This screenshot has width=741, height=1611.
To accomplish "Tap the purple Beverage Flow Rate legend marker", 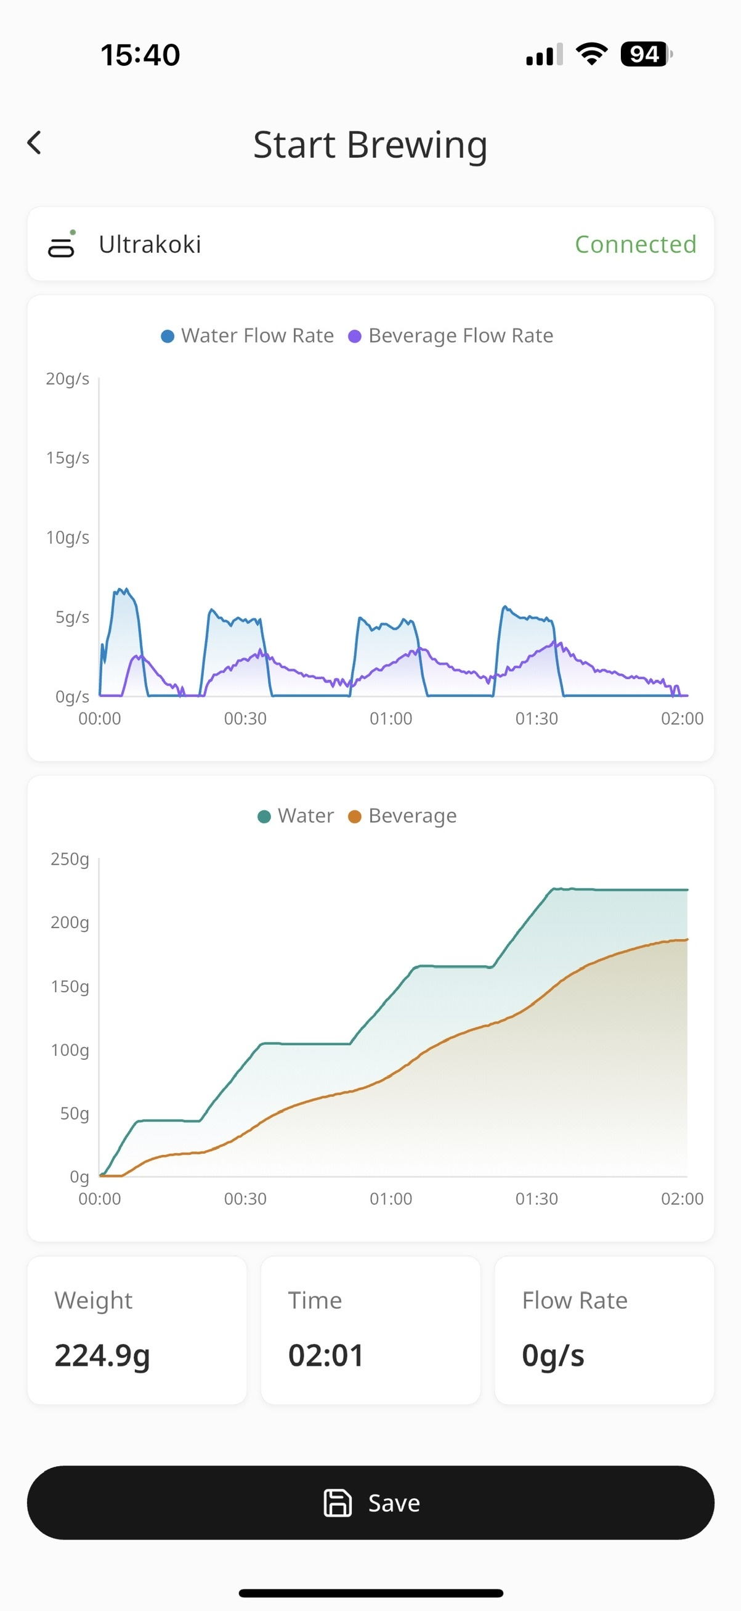I will (355, 335).
